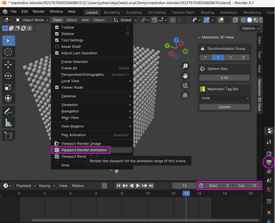275x223 pixels.
Task: Toggle camera view gizmo
Action: [x=185, y=86]
